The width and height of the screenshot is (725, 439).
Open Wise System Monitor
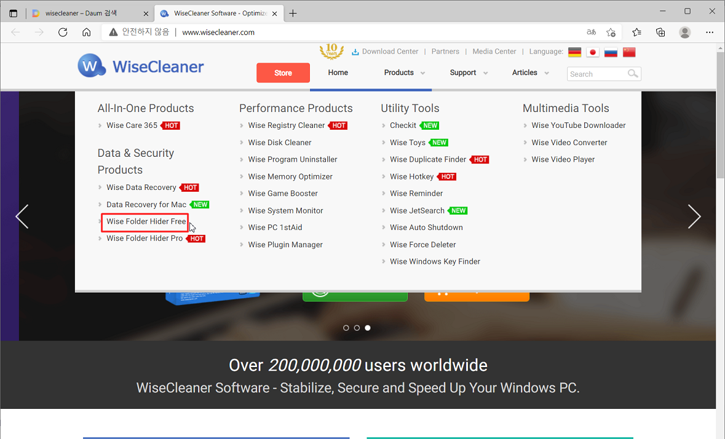[285, 210]
